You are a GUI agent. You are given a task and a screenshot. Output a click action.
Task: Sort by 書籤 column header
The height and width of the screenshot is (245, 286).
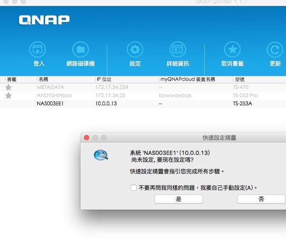(12, 79)
